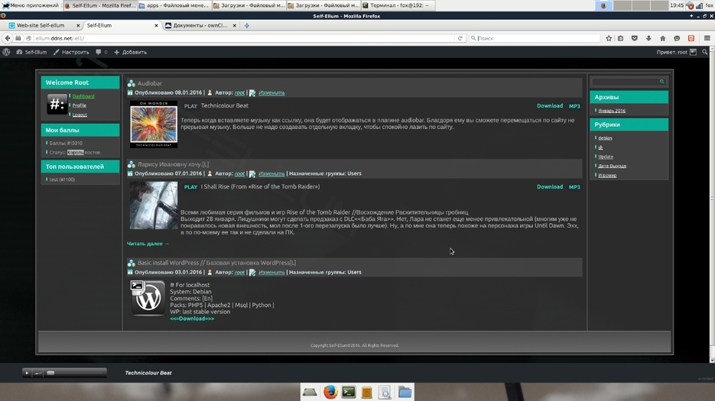Open the bookmarks list icon
This screenshot has height=401, width=715.
click(x=621, y=38)
